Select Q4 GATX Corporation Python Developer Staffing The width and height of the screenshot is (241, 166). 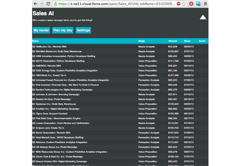point(120,61)
